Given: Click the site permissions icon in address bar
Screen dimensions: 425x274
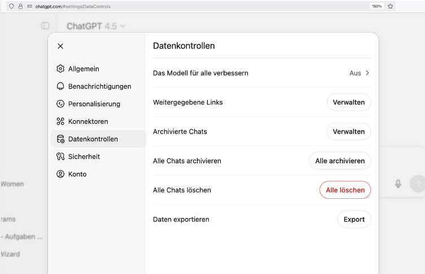Looking at the screenshot, I should coord(29,6).
